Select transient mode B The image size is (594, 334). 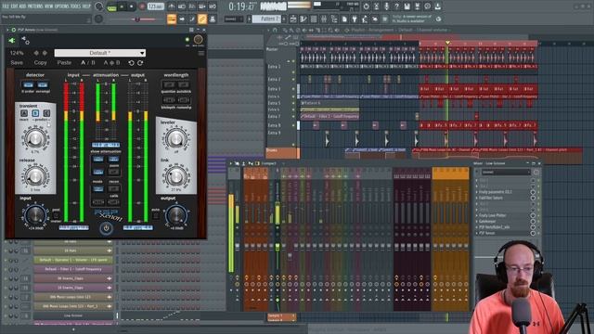[x=35, y=113]
